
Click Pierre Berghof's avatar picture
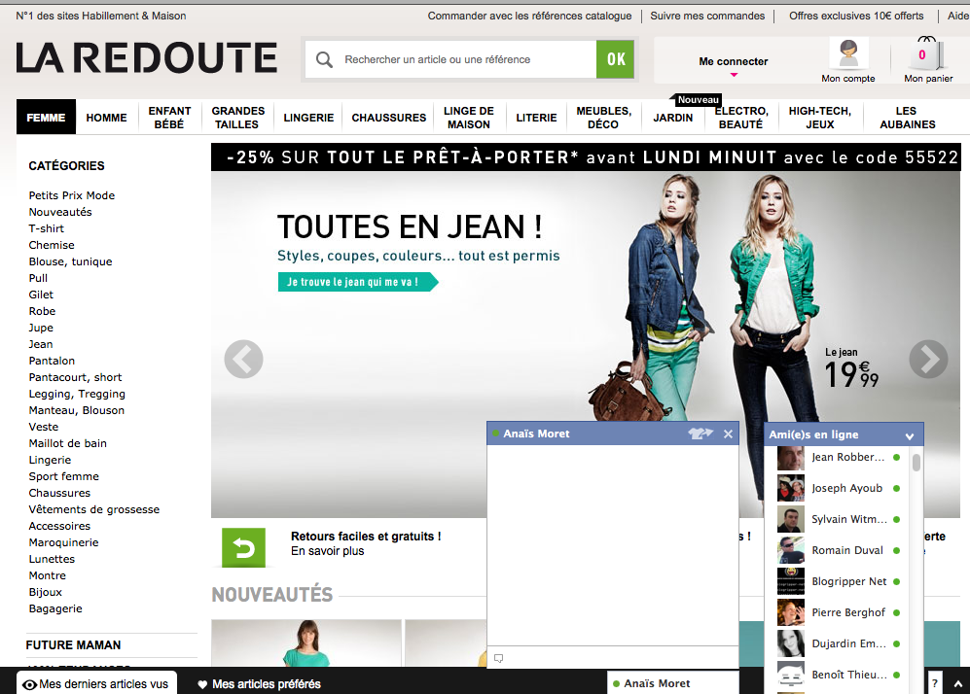pos(791,612)
